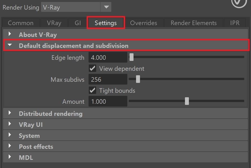Open the Render Using dropdown arrow
Image resolution: width=251 pixels, height=168 pixels.
click(106, 7)
